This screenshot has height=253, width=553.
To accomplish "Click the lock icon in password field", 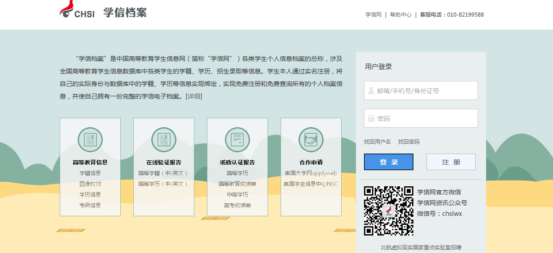I will [x=371, y=119].
